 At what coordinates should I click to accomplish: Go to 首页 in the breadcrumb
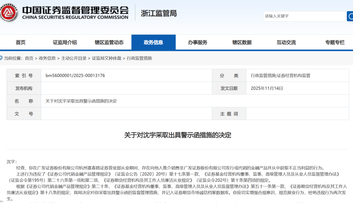pyautogui.click(x=29, y=58)
